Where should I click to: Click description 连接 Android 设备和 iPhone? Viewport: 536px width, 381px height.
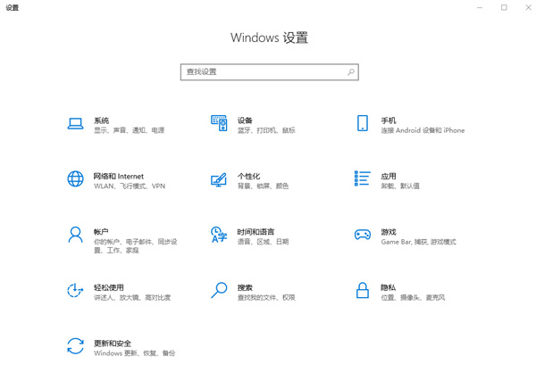[423, 130]
